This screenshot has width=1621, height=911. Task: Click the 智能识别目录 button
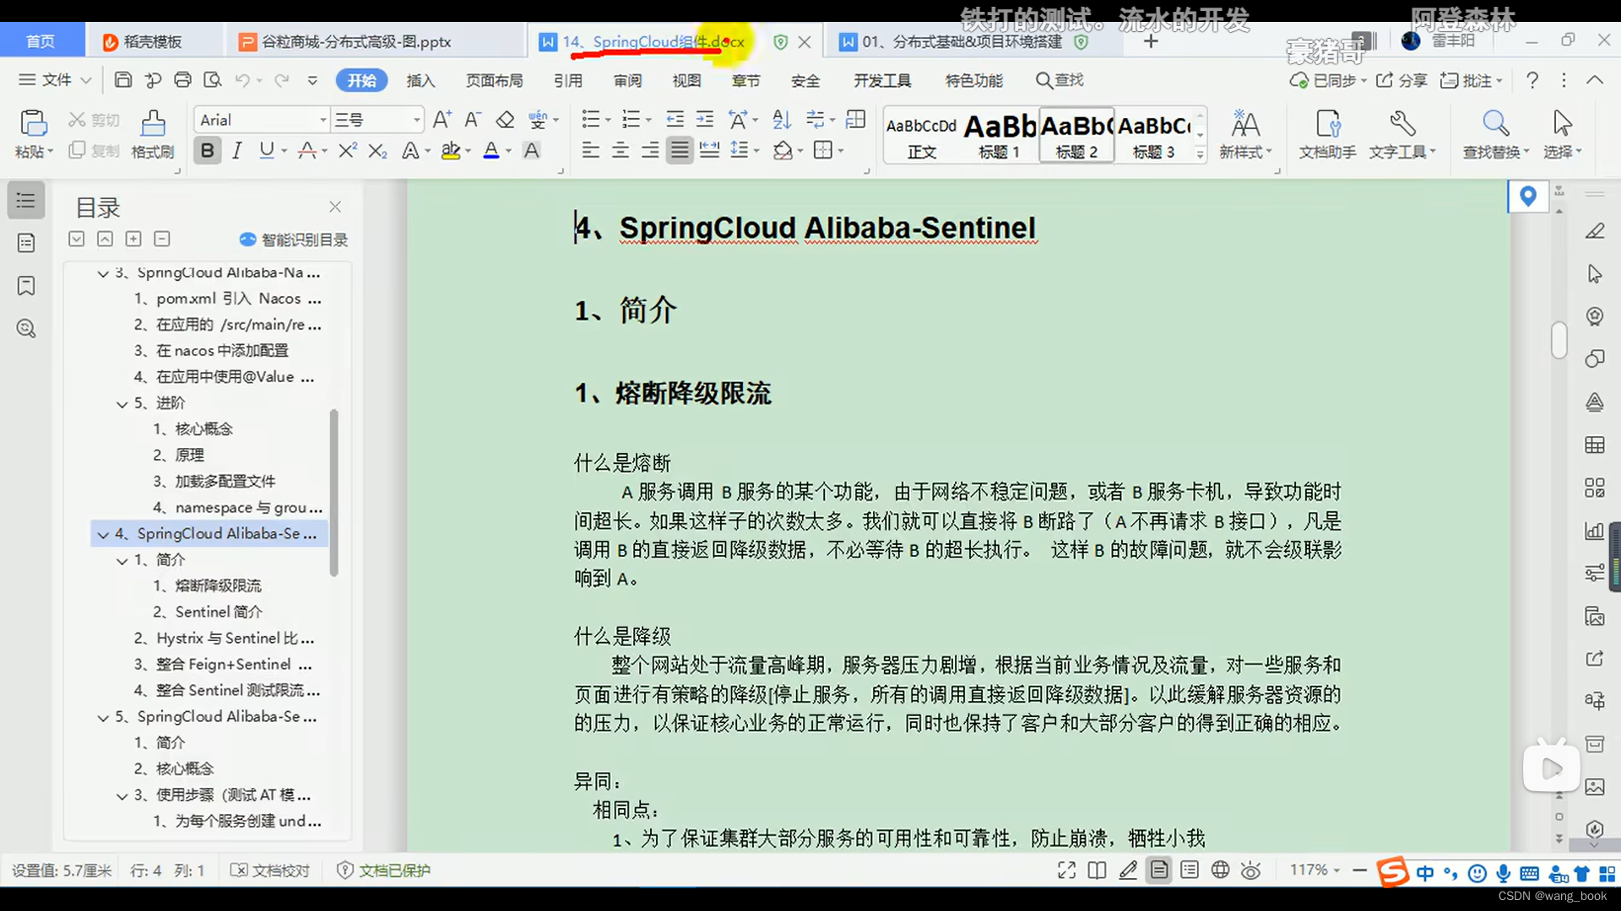click(x=294, y=240)
